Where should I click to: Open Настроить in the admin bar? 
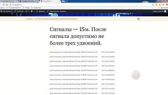tap(19, 11)
